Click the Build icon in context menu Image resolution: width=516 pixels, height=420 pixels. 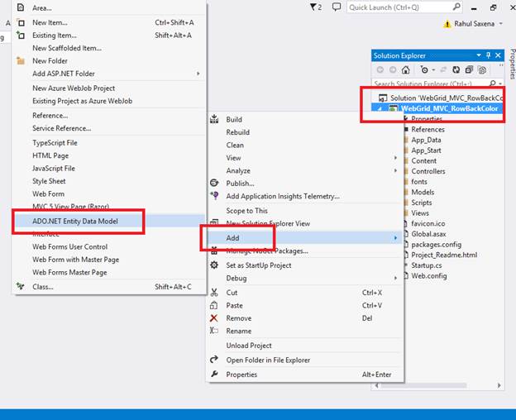coord(214,119)
